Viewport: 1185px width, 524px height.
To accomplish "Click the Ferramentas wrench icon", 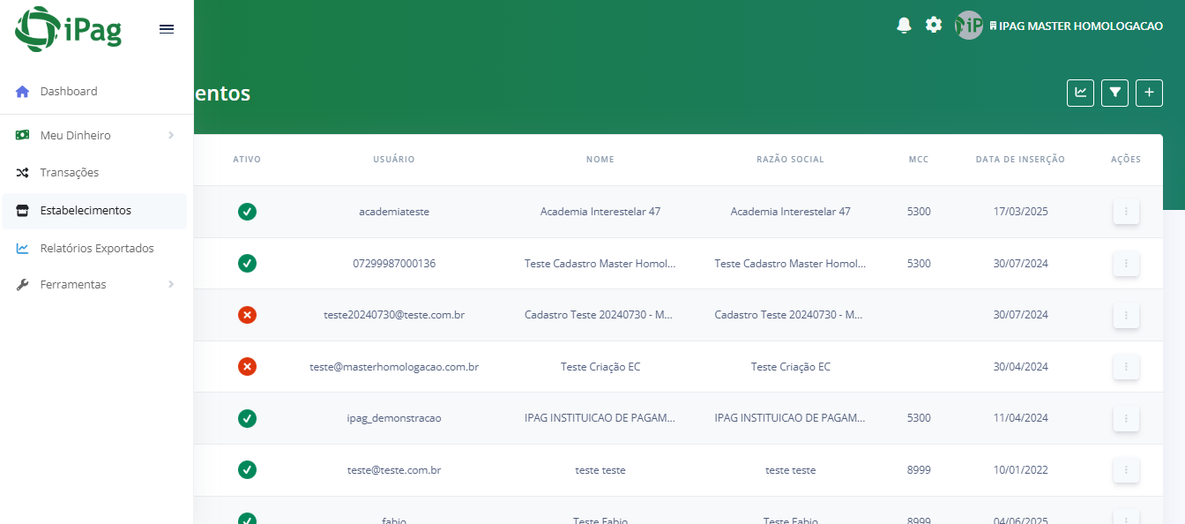I will tap(23, 284).
